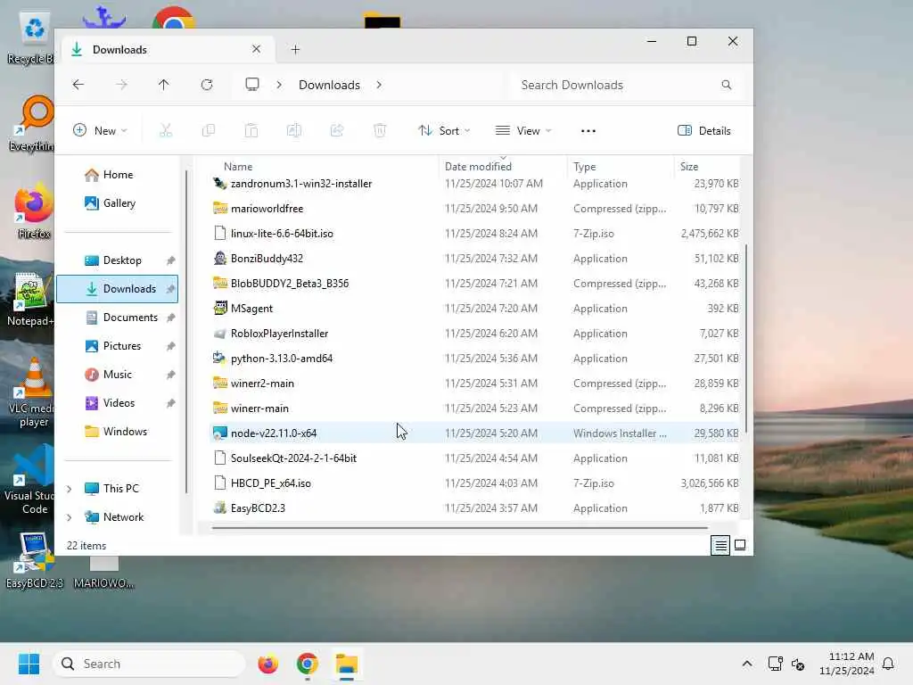Click the taskbar Search box
This screenshot has height=685, width=913.
149,664
